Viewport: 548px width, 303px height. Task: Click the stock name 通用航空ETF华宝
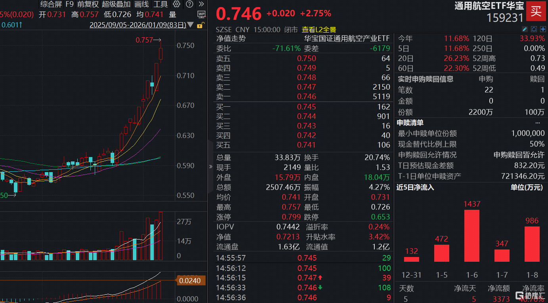point(489,6)
